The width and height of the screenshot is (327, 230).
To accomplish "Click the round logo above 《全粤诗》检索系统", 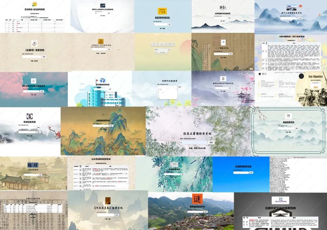I will click(35, 43).
